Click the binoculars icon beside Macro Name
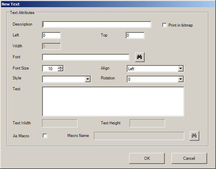 click(x=194, y=136)
